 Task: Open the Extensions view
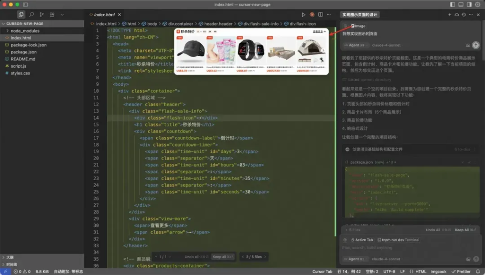pyautogui.click(x=52, y=15)
